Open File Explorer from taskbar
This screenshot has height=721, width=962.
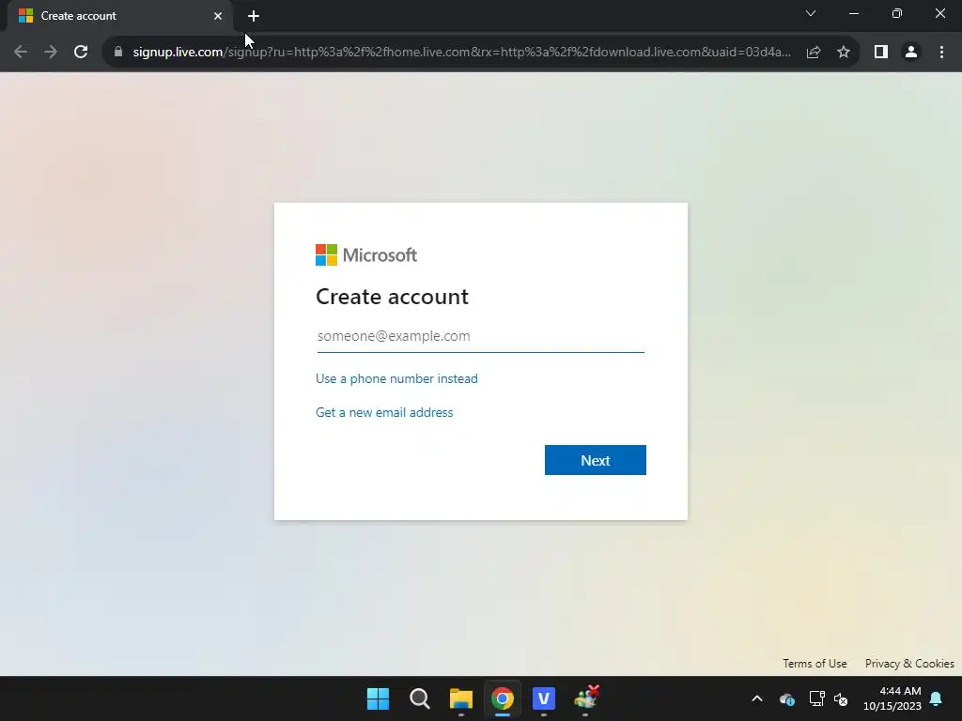pyautogui.click(x=460, y=698)
